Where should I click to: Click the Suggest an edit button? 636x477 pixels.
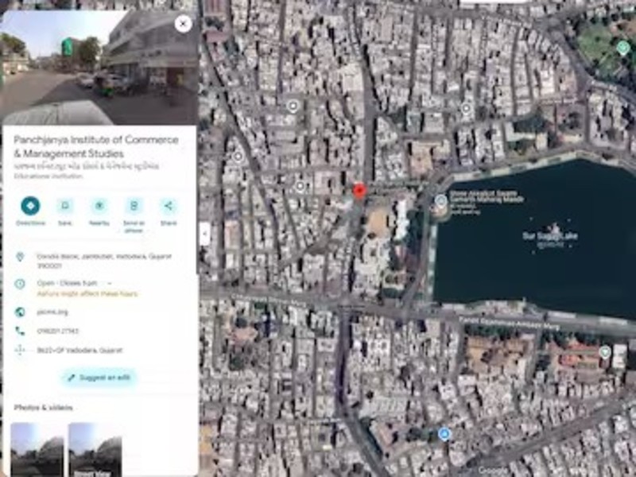tap(99, 378)
